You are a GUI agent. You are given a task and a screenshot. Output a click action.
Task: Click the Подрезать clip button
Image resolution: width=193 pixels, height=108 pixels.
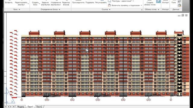tap(90, 2)
